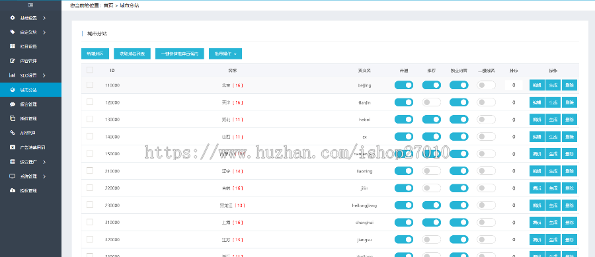Turn off the 独立内容 switch for tianjin
This screenshot has height=257, width=595.
459,102
